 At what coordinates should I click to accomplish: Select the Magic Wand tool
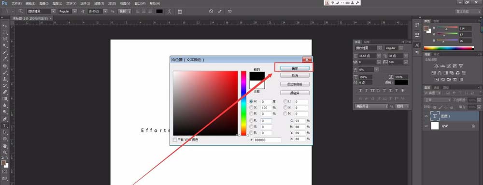(x=5, y=46)
